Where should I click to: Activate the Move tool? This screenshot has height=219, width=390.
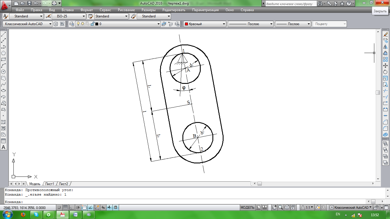385,66
